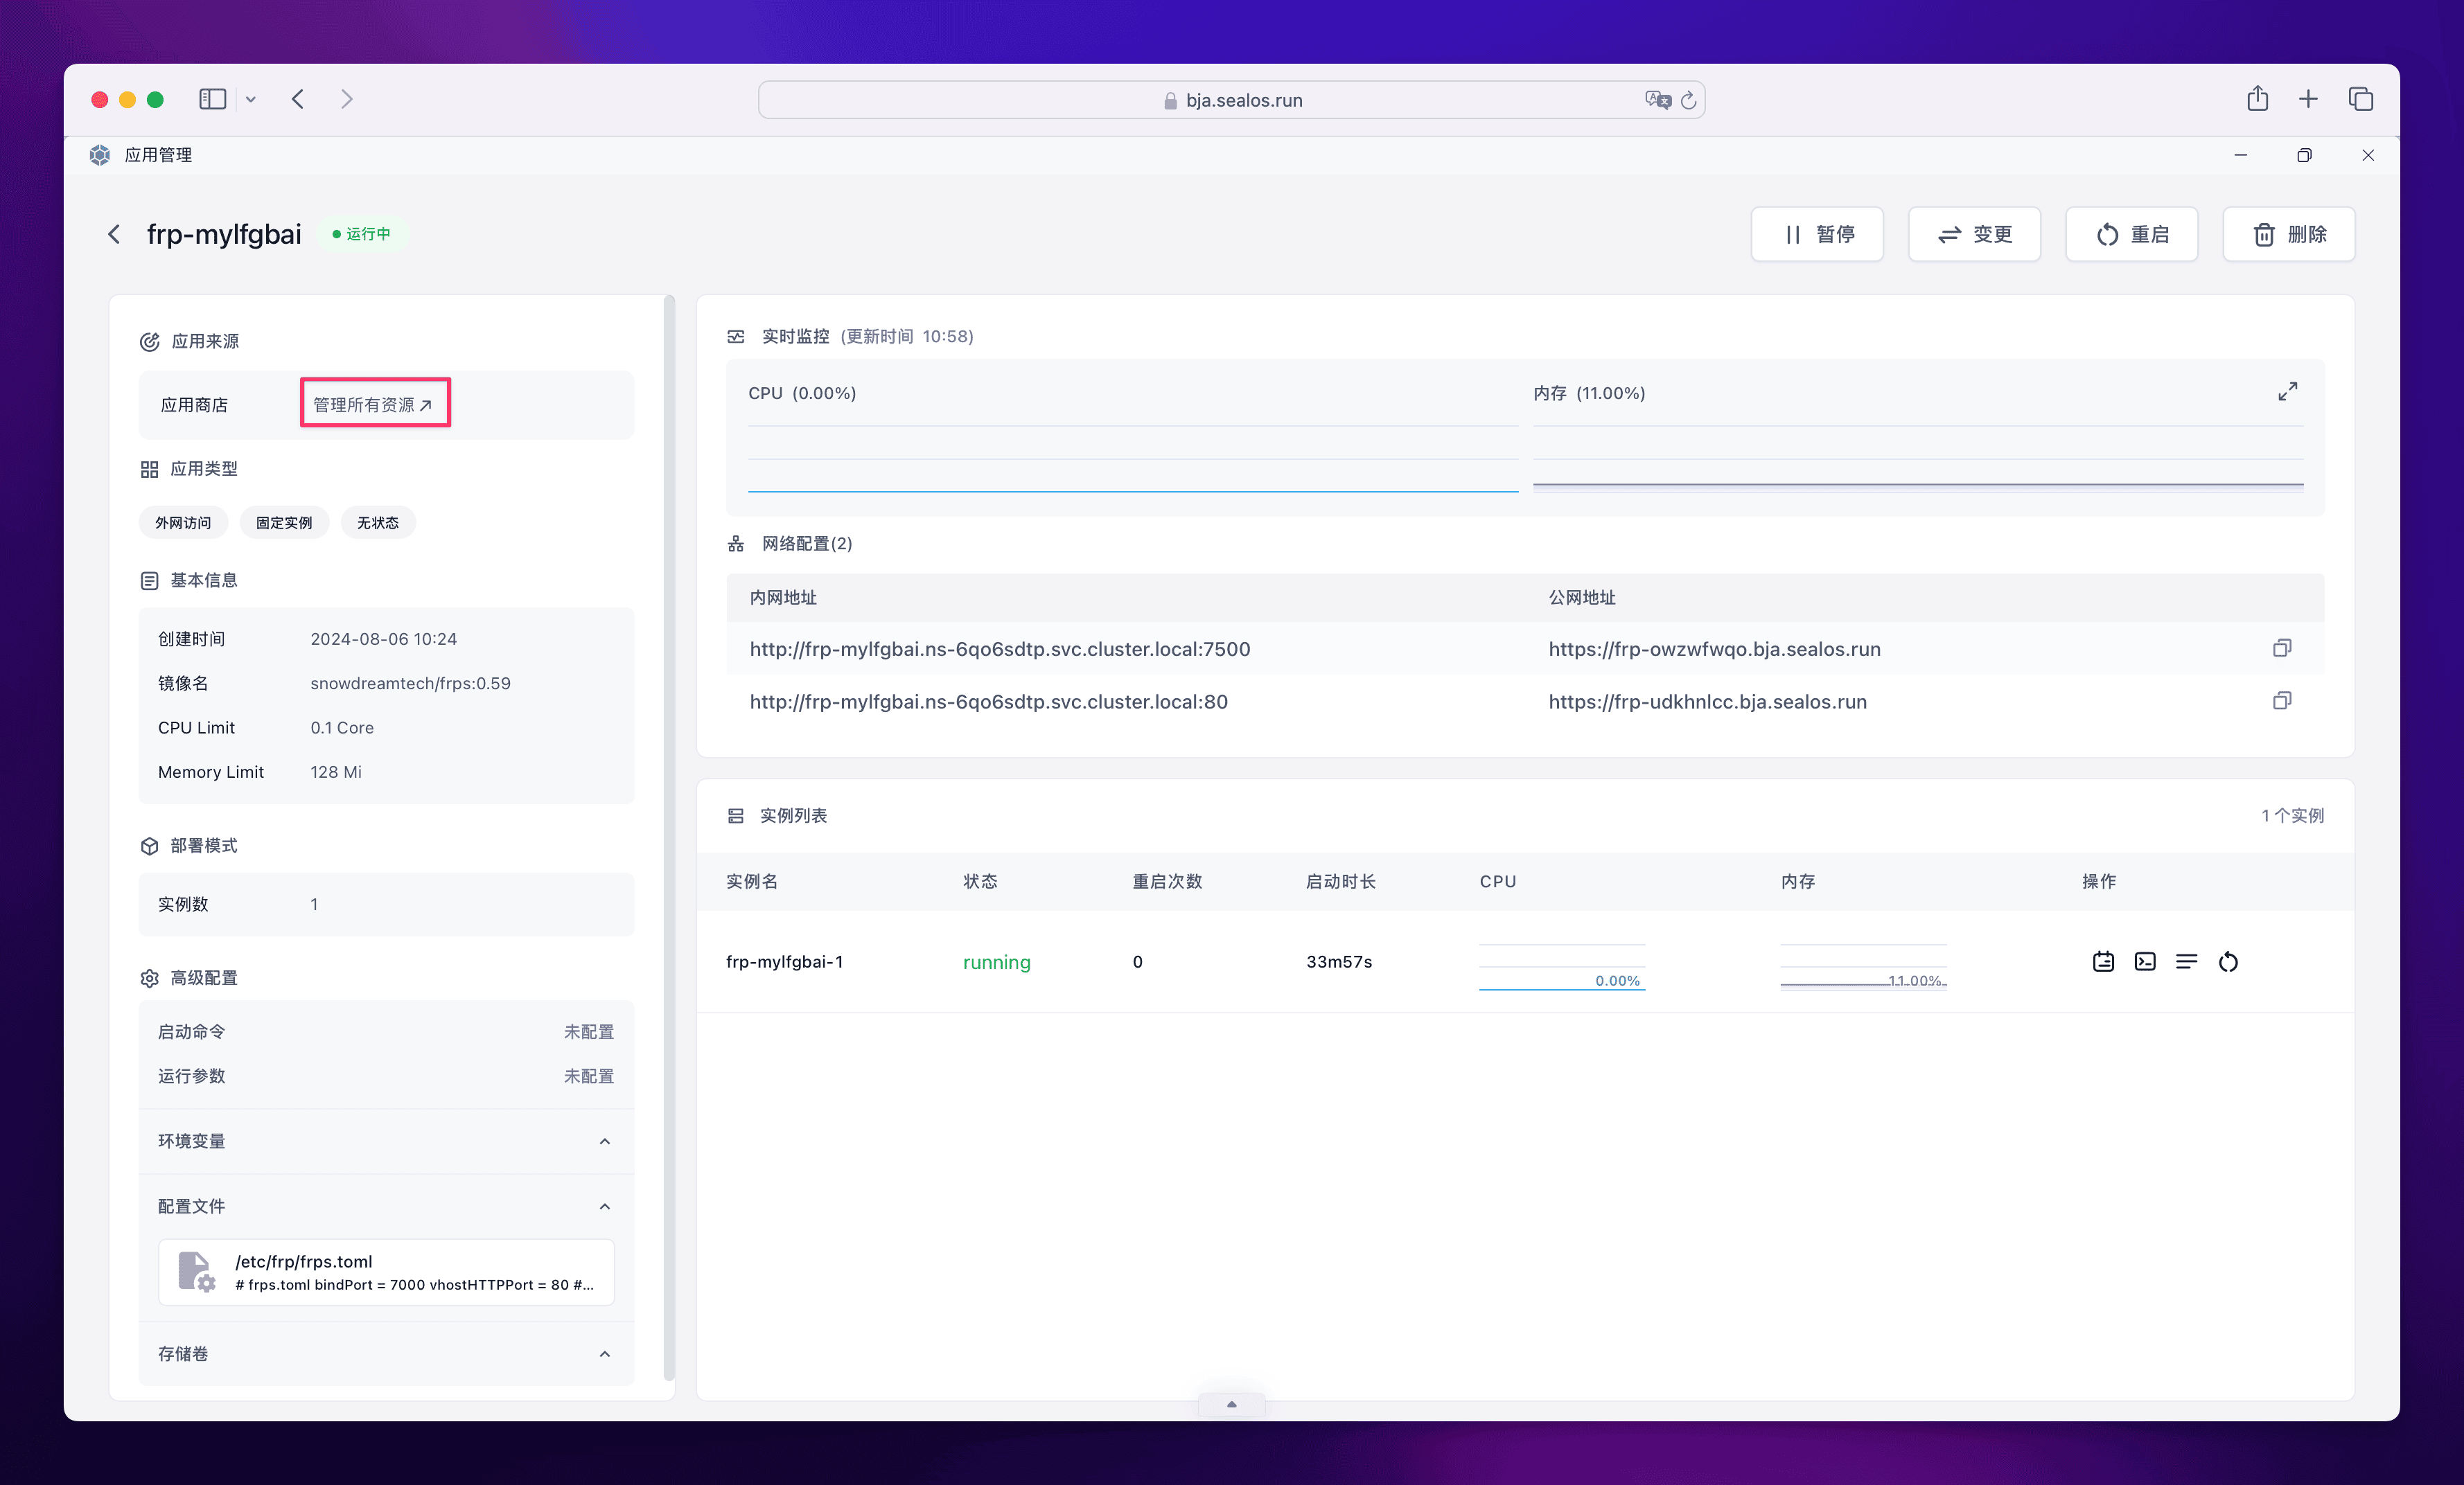2464x1485 pixels.
Task: Open the 管理所有资源 link
Action: tap(373, 404)
